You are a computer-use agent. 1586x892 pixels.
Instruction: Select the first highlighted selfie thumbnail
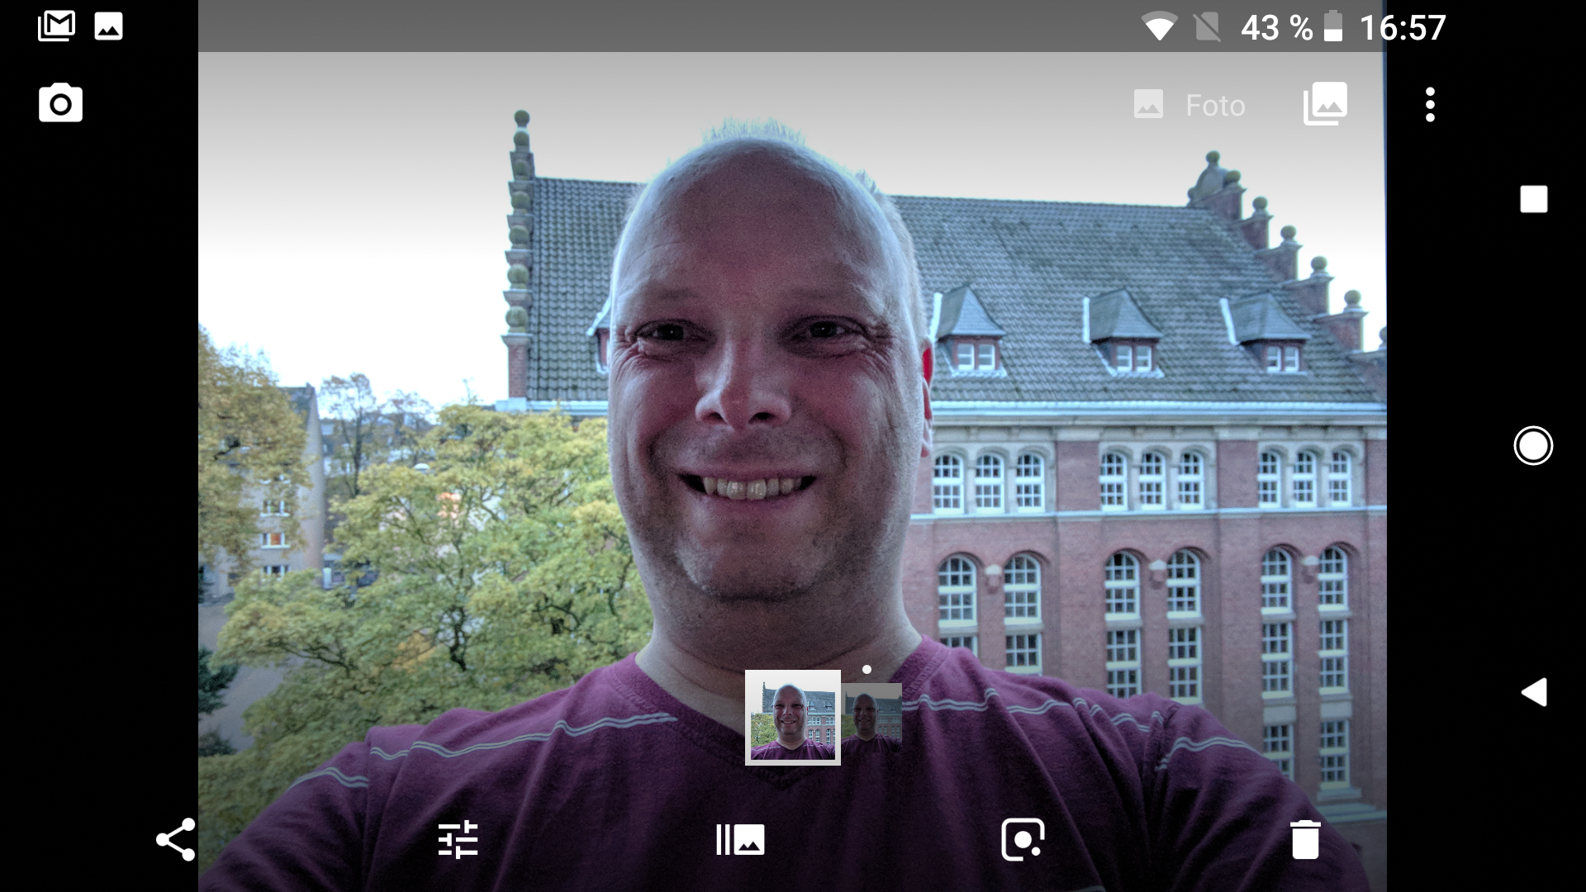click(x=793, y=718)
